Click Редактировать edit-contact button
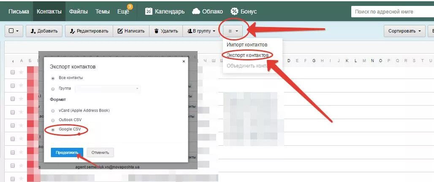 tap(89, 31)
